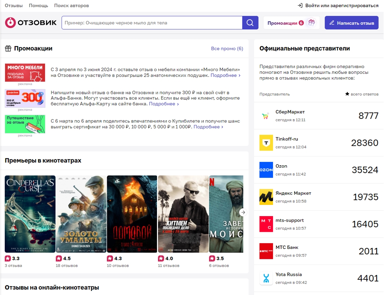This screenshot has width=385, height=295.
Task: Click answer count 2011
Action: coord(369,251)
